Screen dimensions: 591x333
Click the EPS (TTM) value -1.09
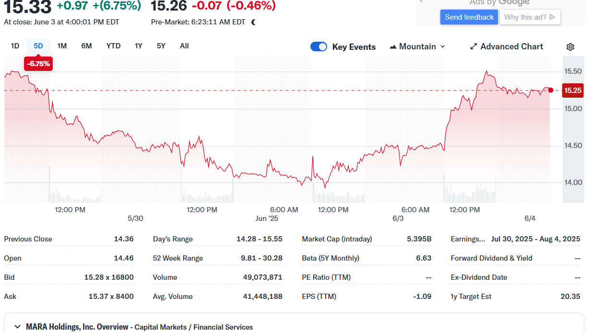tap(422, 297)
